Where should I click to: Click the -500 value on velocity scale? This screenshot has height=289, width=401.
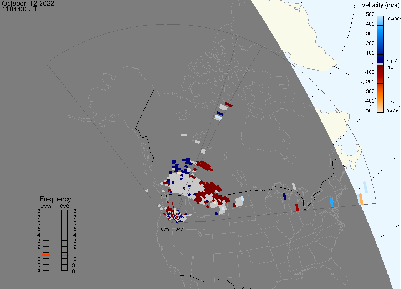tap(370, 110)
